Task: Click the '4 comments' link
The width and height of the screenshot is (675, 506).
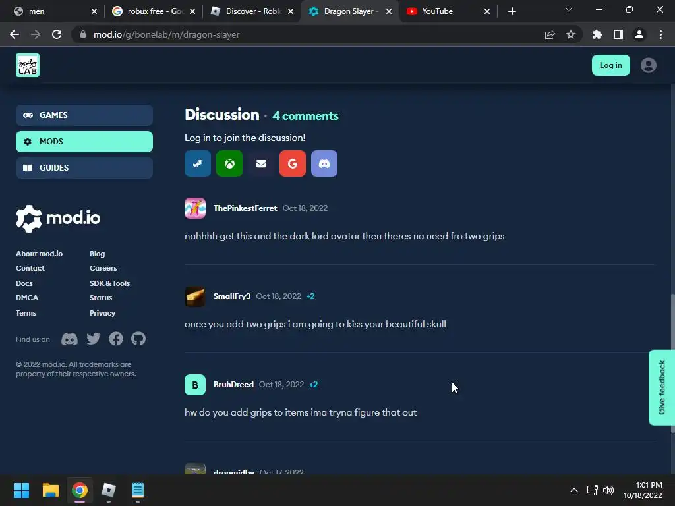Action: [305, 116]
